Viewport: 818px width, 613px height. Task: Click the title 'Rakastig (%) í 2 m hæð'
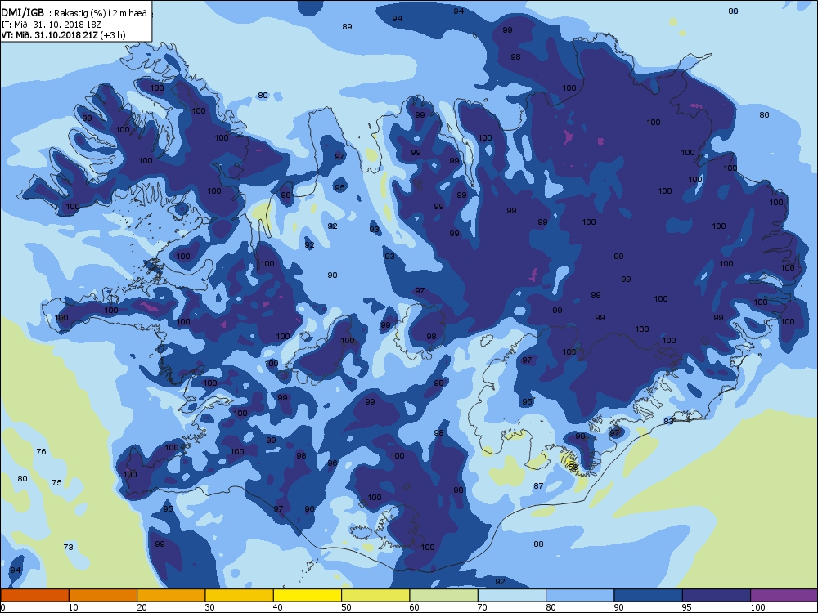(101, 13)
